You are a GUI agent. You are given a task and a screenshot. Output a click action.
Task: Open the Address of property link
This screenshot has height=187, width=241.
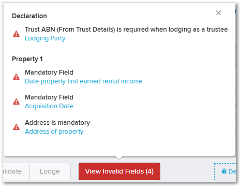click(54, 132)
